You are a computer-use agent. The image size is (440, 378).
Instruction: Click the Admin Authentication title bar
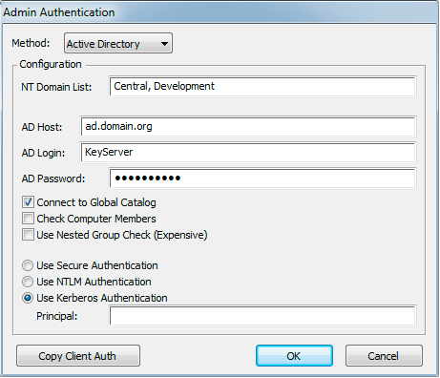pyautogui.click(x=220, y=12)
